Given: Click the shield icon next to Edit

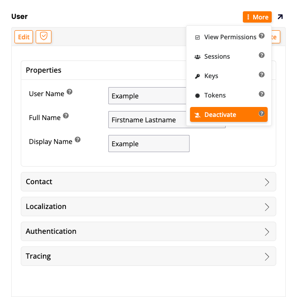Looking at the screenshot, I should [x=44, y=37].
